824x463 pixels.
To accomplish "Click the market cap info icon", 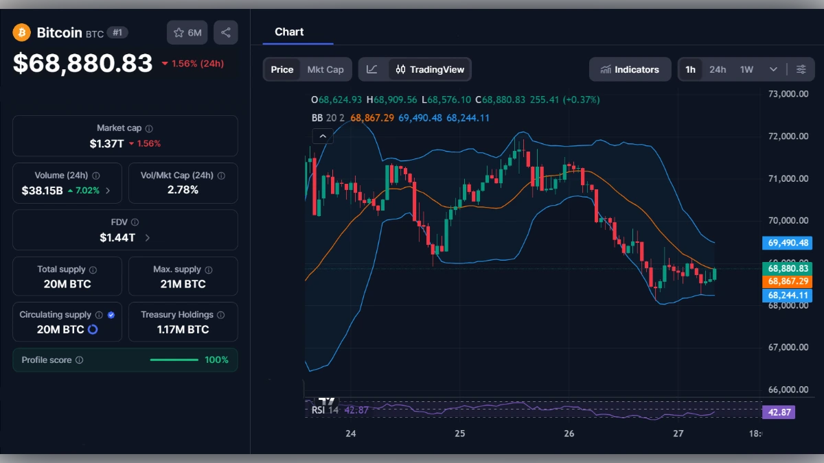I will [148, 128].
